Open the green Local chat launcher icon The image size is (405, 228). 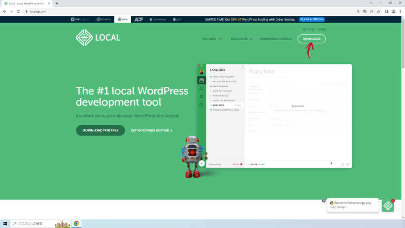click(388, 206)
